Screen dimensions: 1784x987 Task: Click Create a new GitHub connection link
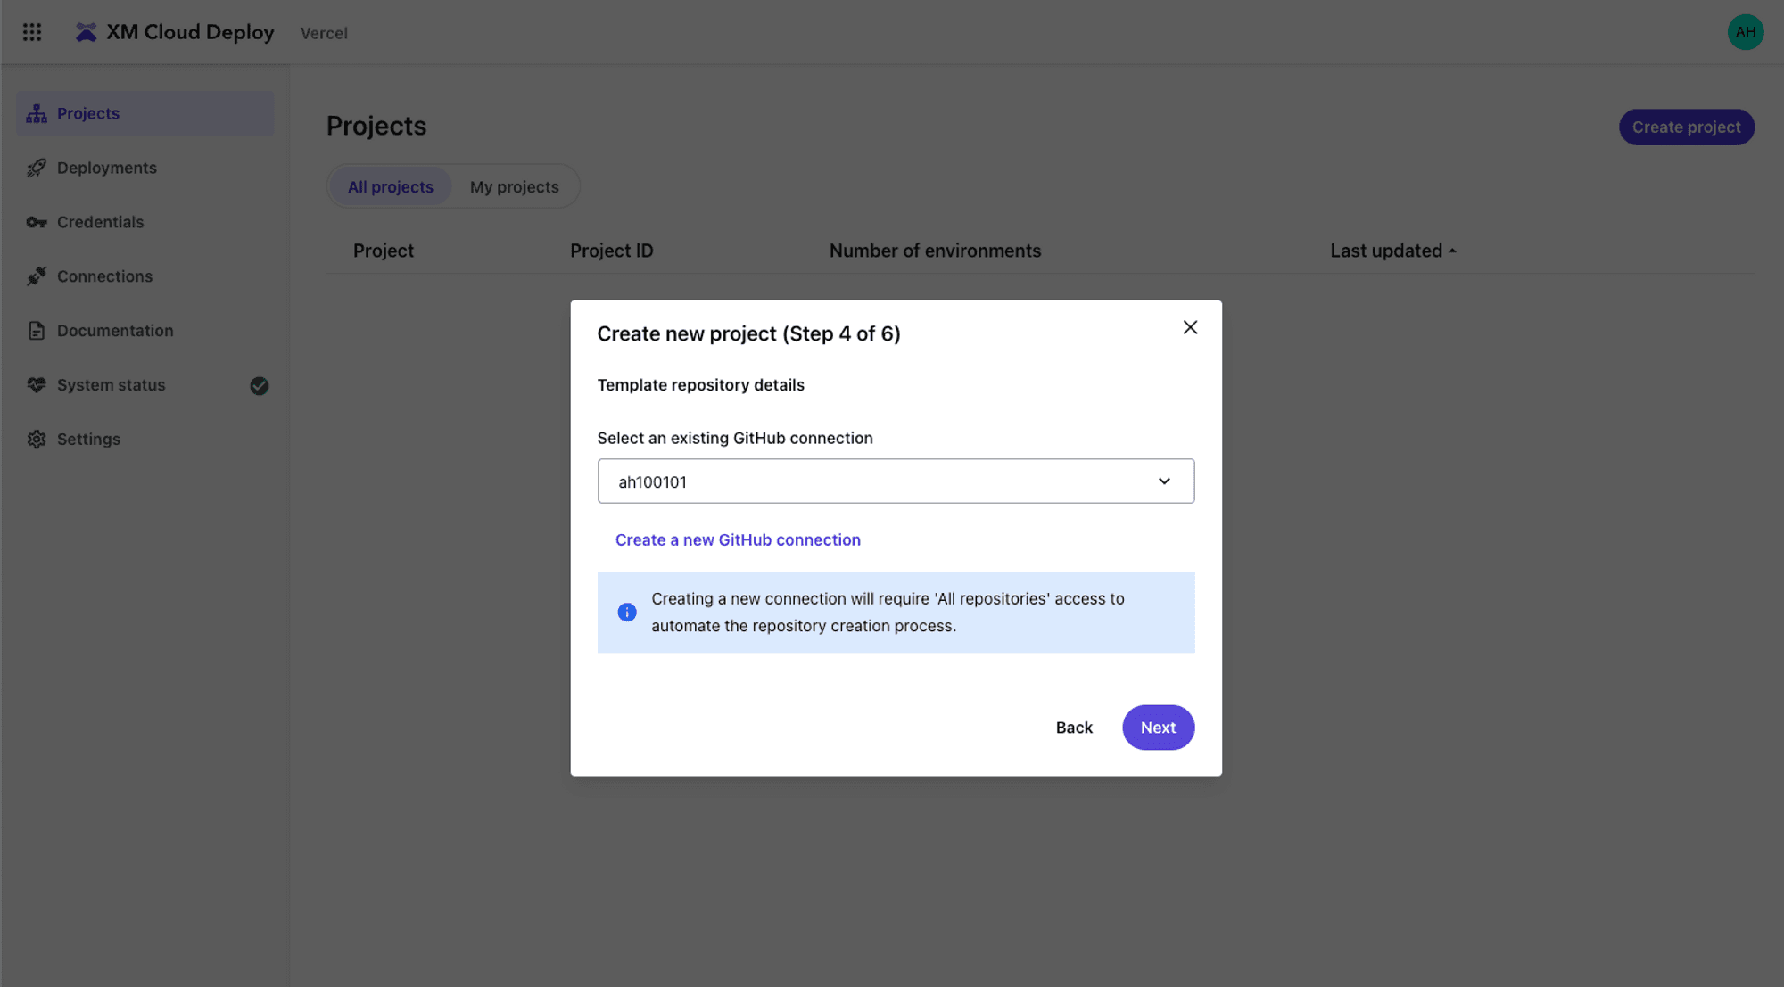click(738, 540)
